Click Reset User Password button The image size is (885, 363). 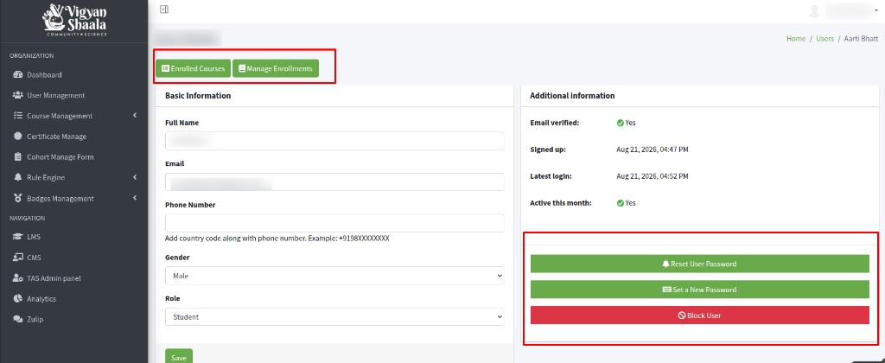[x=699, y=264]
